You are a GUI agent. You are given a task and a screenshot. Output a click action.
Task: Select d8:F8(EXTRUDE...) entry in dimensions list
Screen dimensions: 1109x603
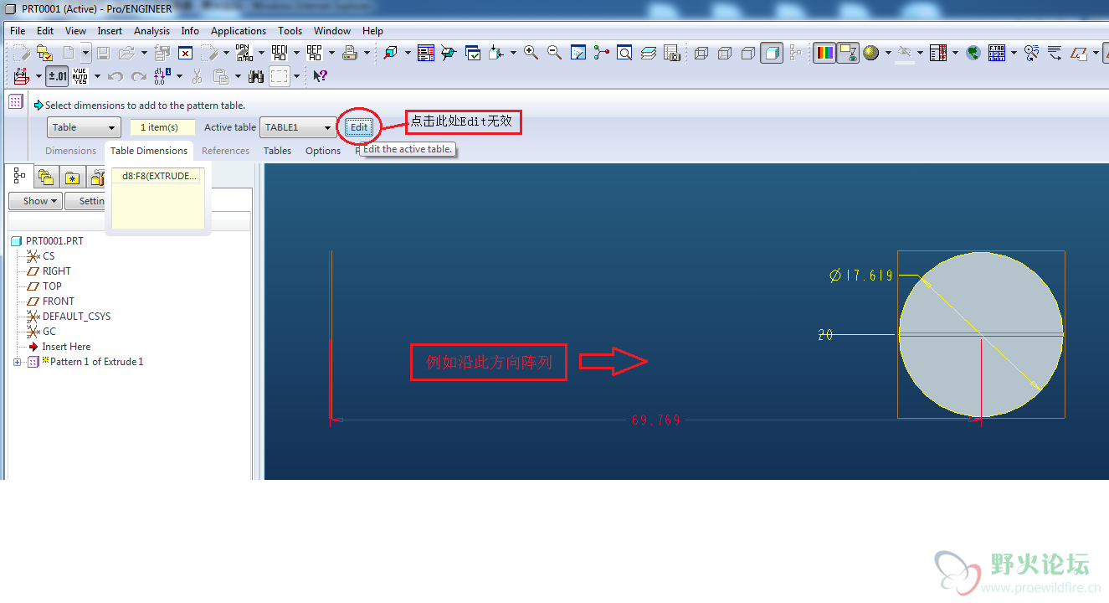157,176
